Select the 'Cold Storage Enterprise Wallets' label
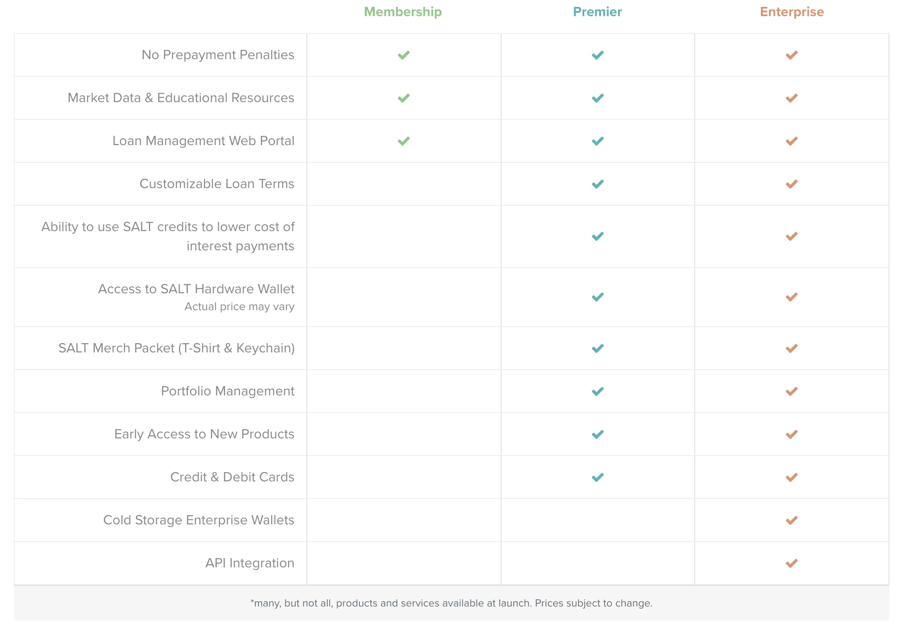This screenshot has height=628, width=904. tap(199, 520)
